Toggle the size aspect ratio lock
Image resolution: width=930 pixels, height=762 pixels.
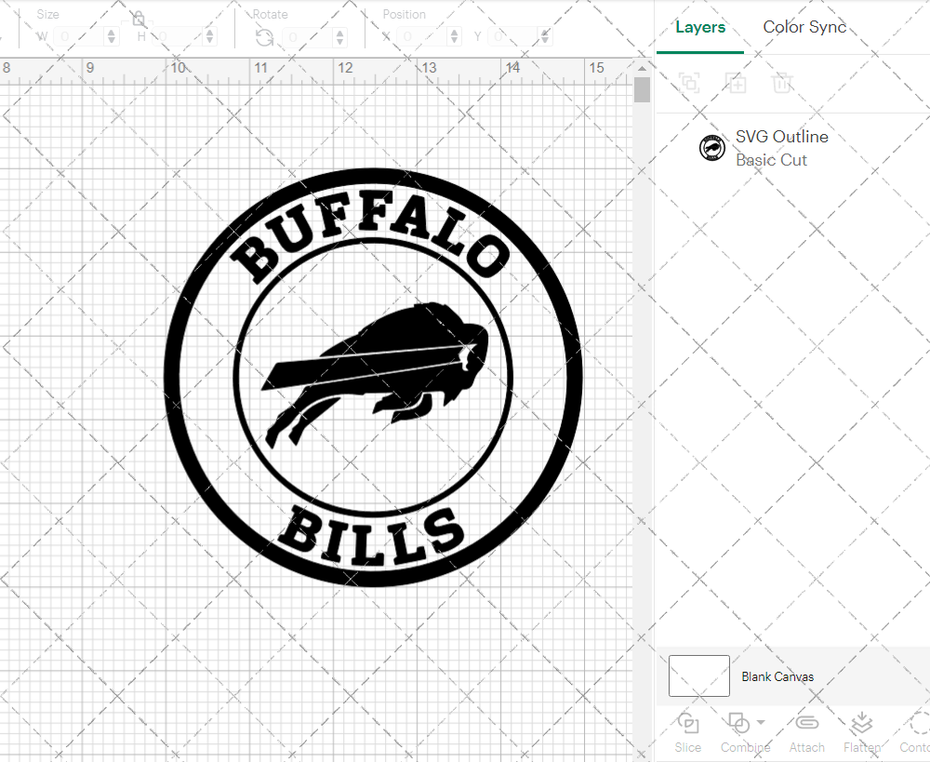139,19
